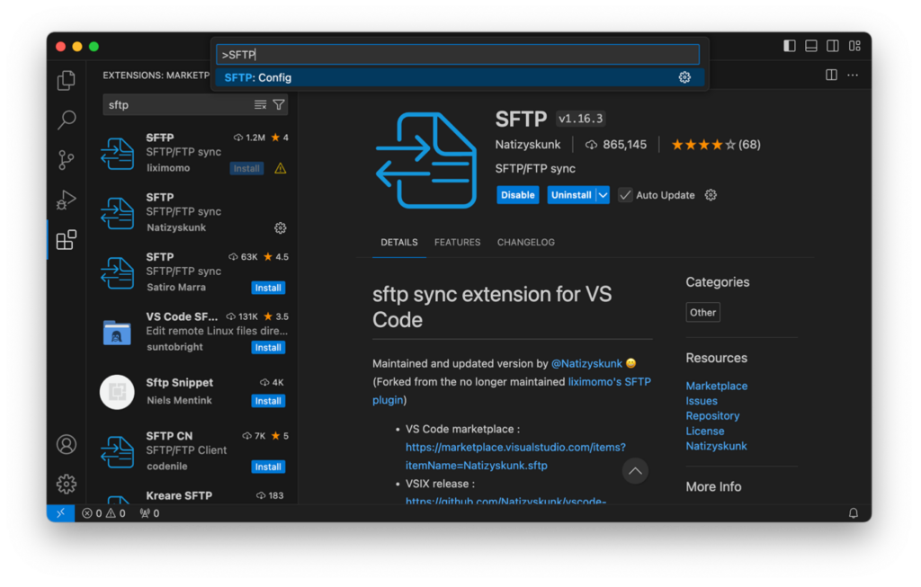This screenshot has width=921, height=587.
Task: Toggle primary side bar layout icon
Action: point(790,46)
